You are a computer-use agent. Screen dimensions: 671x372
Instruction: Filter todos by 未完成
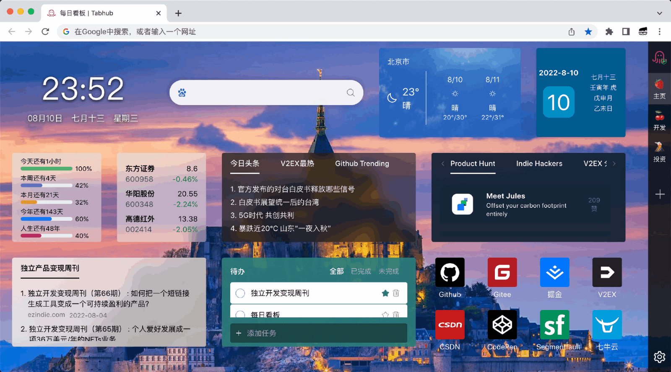(389, 271)
